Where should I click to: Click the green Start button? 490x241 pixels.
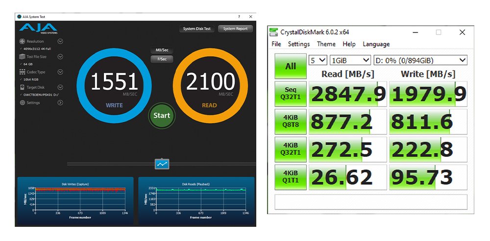point(162,116)
